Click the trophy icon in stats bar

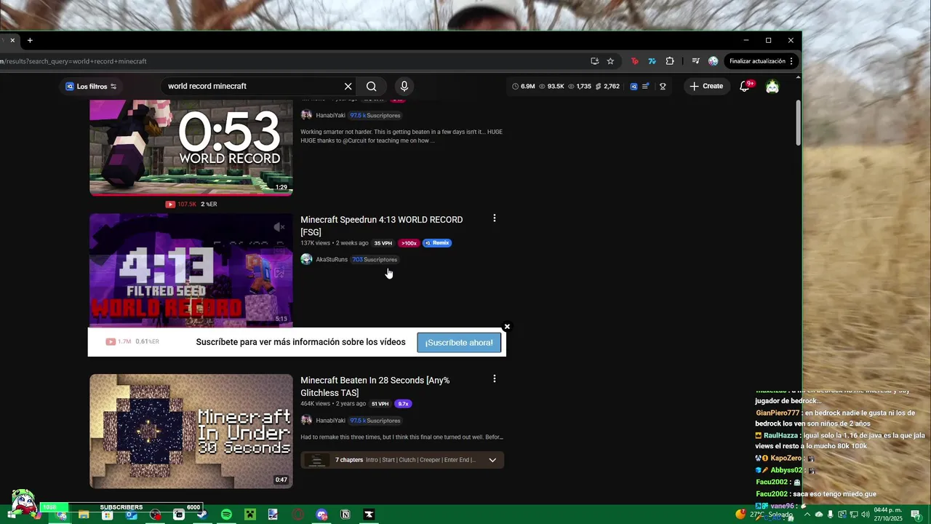[x=663, y=86]
